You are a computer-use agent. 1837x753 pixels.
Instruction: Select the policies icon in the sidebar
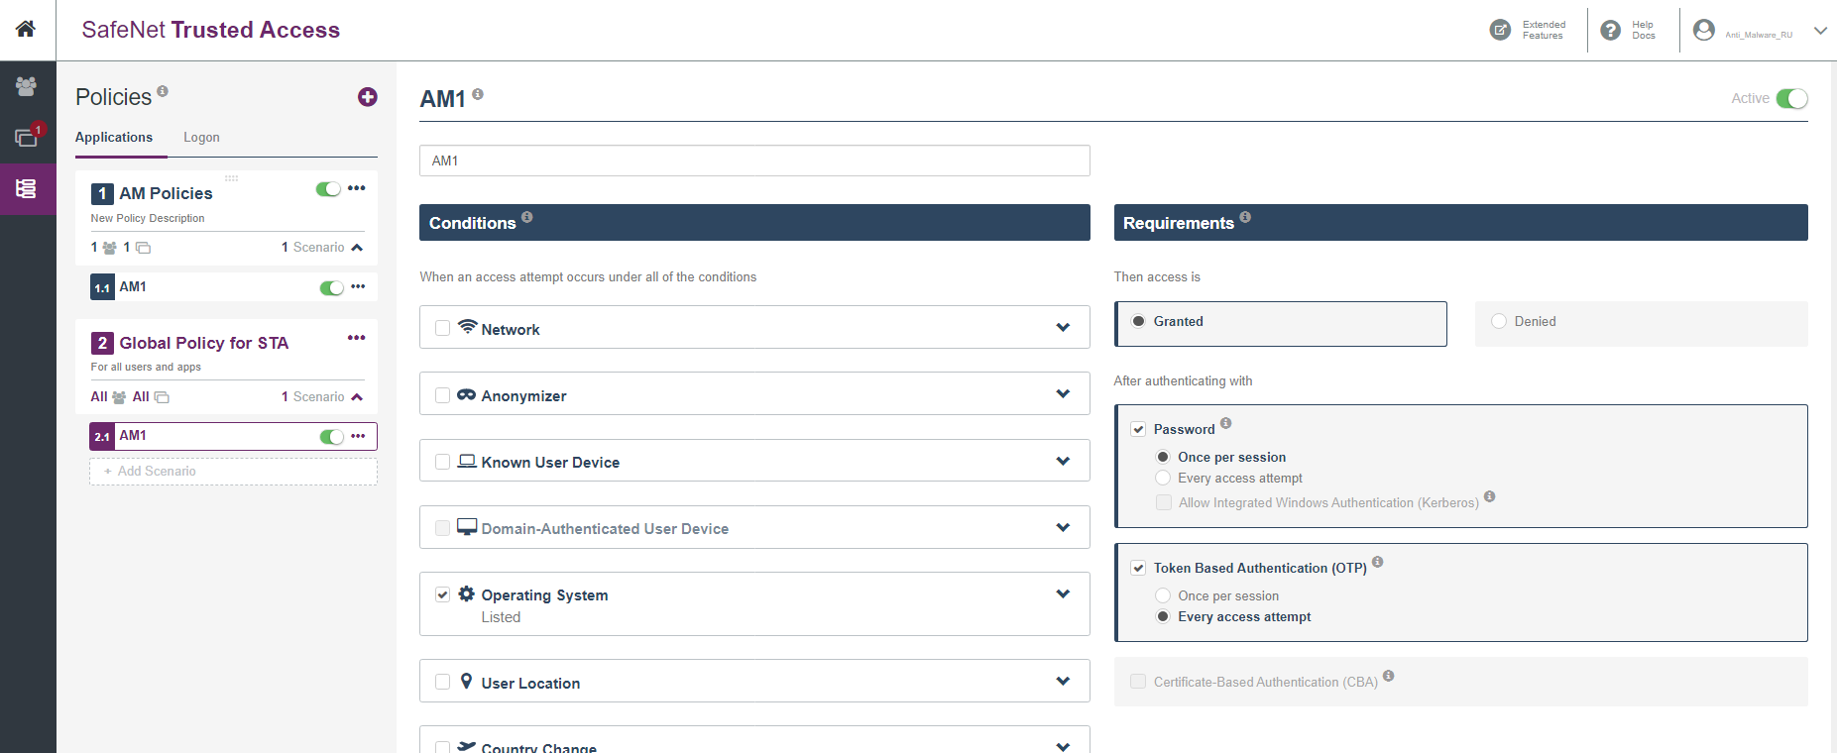point(27,188)
